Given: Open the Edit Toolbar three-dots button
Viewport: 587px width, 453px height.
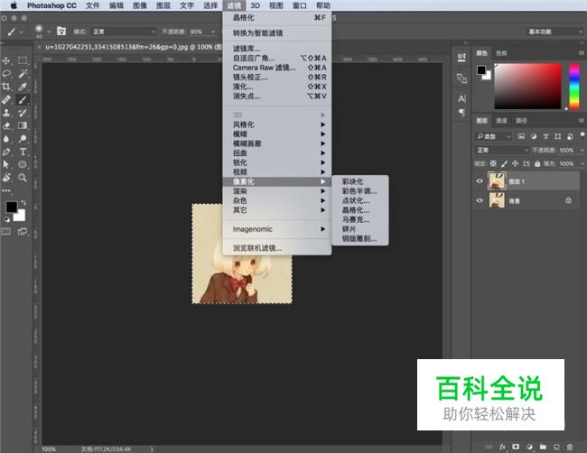Looking at the screenshot, I should [6, 190].
